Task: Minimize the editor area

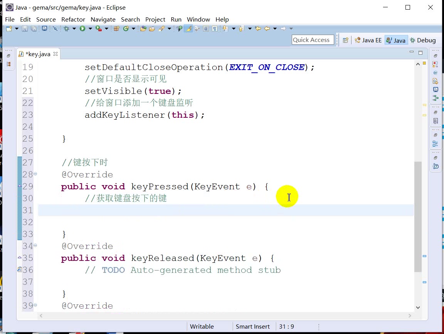Action: (x=412, y=52)
